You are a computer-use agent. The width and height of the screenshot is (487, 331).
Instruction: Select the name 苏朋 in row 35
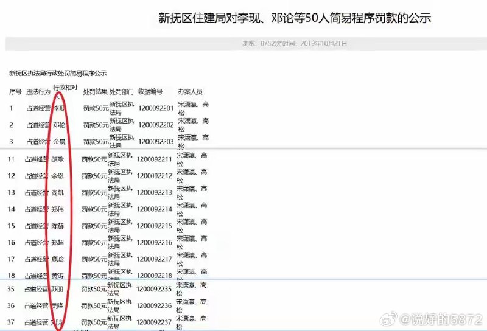(57, 289)
